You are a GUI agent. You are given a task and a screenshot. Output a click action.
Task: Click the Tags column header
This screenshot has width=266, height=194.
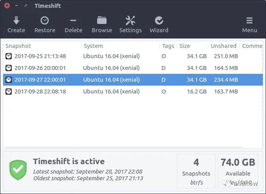[x=168, y=46]
